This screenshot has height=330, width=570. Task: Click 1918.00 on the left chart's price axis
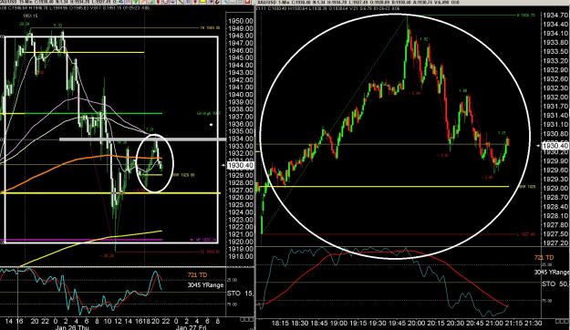coord(241,256)
